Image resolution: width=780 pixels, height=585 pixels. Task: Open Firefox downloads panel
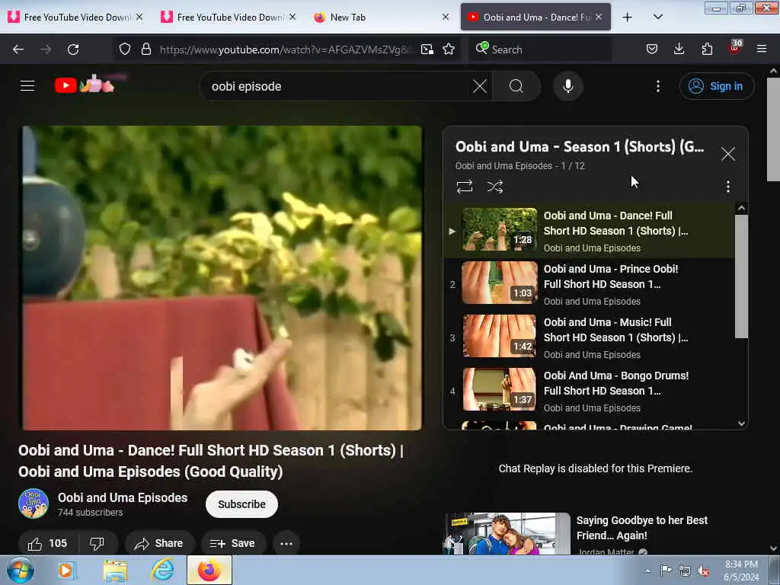tap(679, 49)
